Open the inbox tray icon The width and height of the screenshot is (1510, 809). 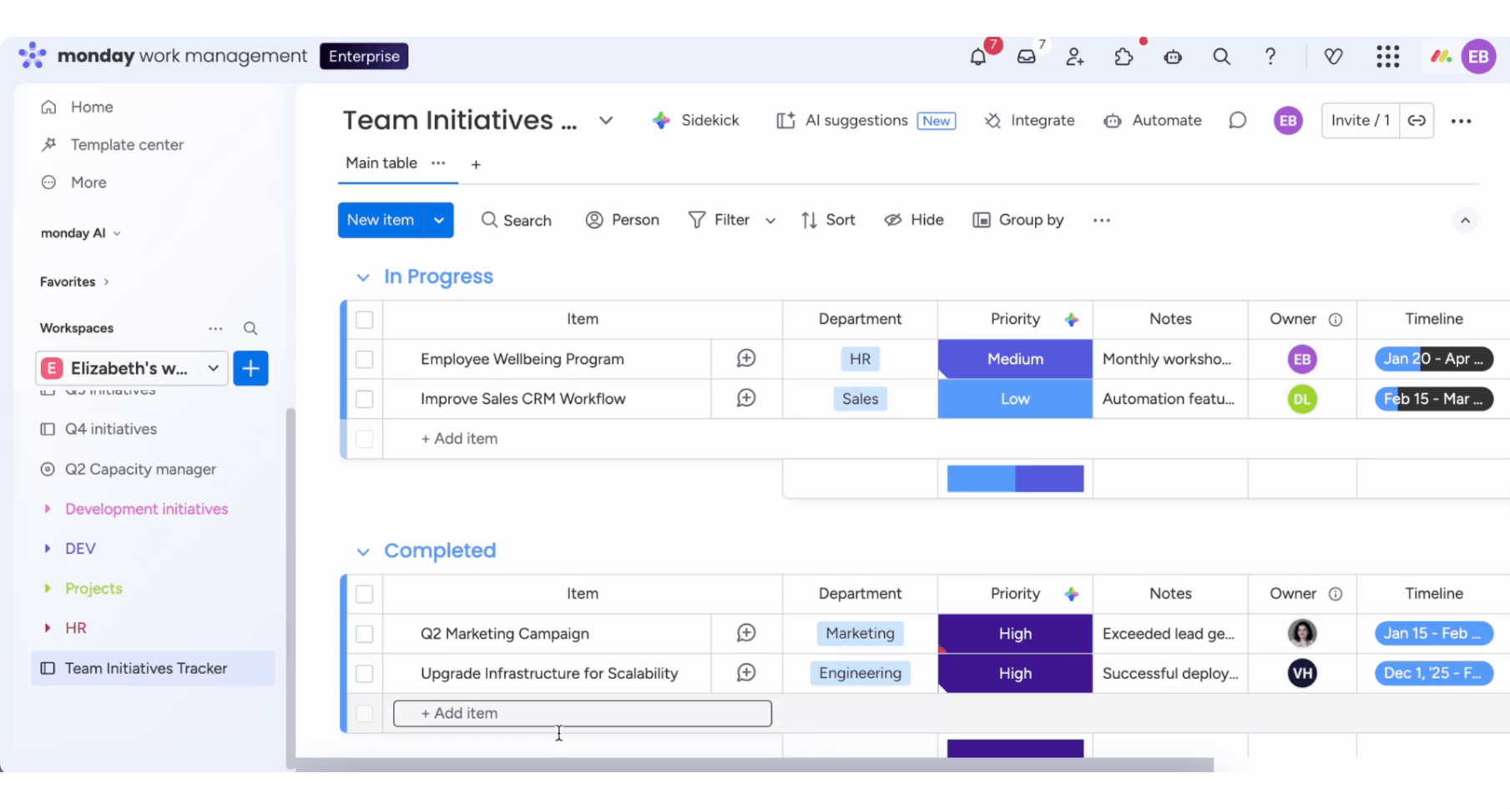pos(1026,57)
